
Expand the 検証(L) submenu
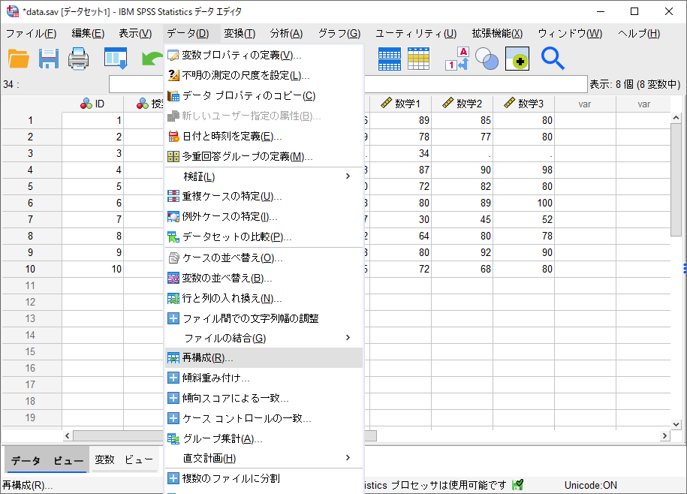point(264,176)
